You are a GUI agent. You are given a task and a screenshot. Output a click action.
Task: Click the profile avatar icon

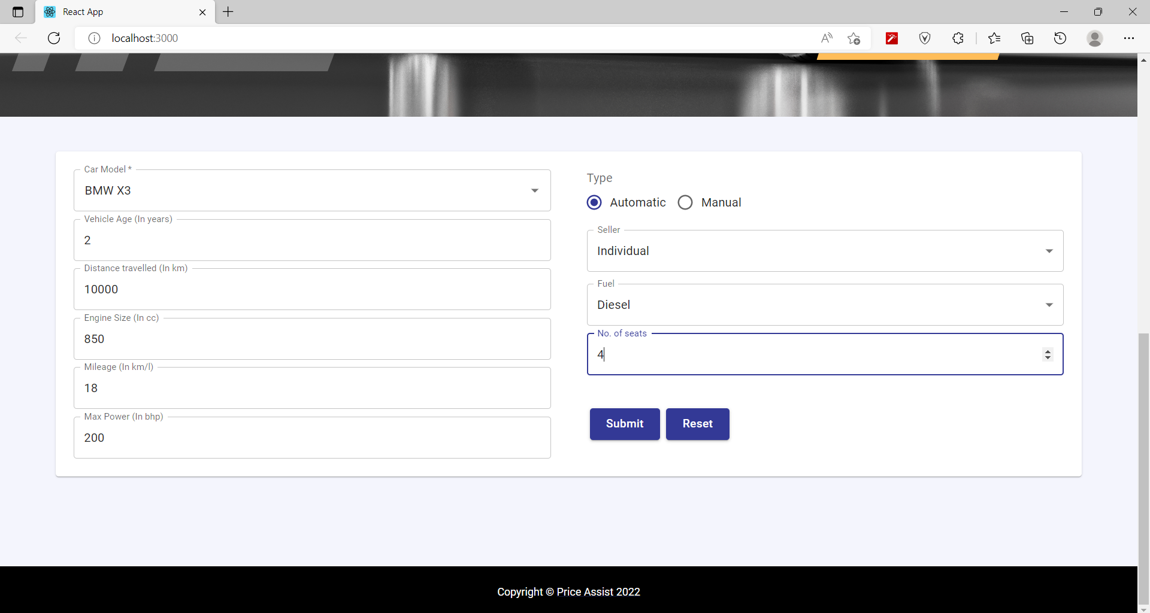pyautogui.click(x=1095, y=38)
